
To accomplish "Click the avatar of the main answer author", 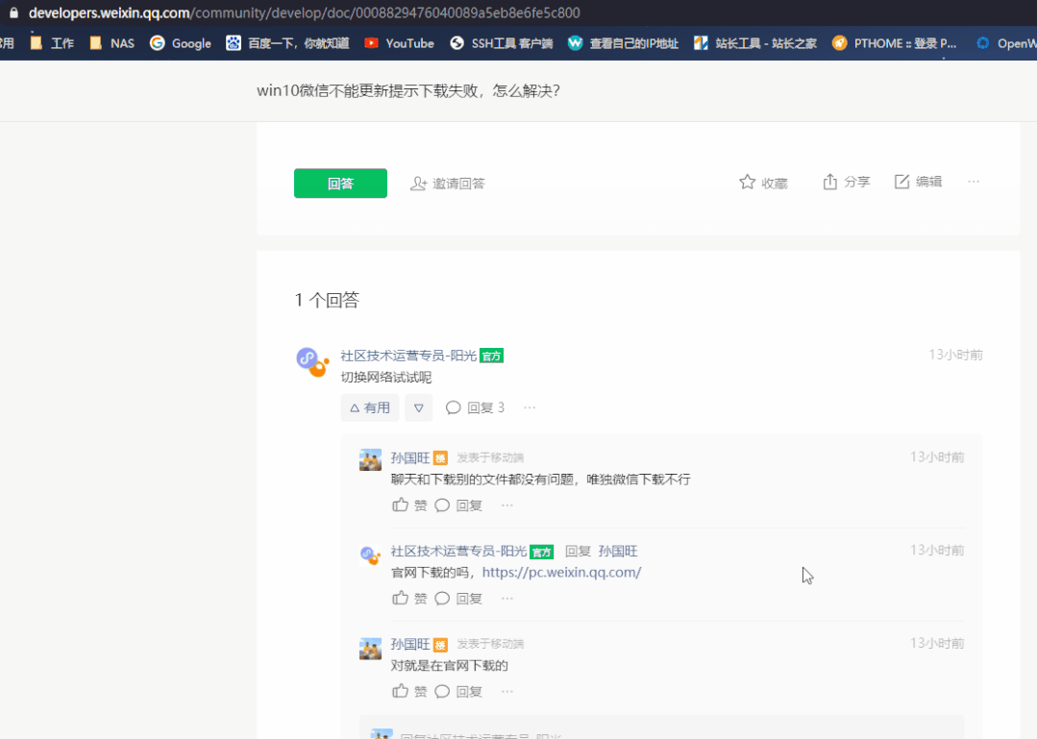I will [x=311, y=361].
